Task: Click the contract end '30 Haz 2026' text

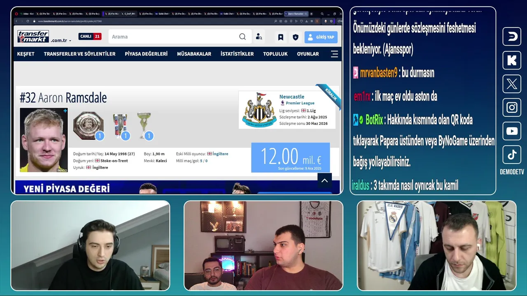Action: [x=317, y=123]
